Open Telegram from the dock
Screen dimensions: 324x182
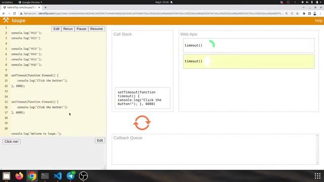(70, 176)
